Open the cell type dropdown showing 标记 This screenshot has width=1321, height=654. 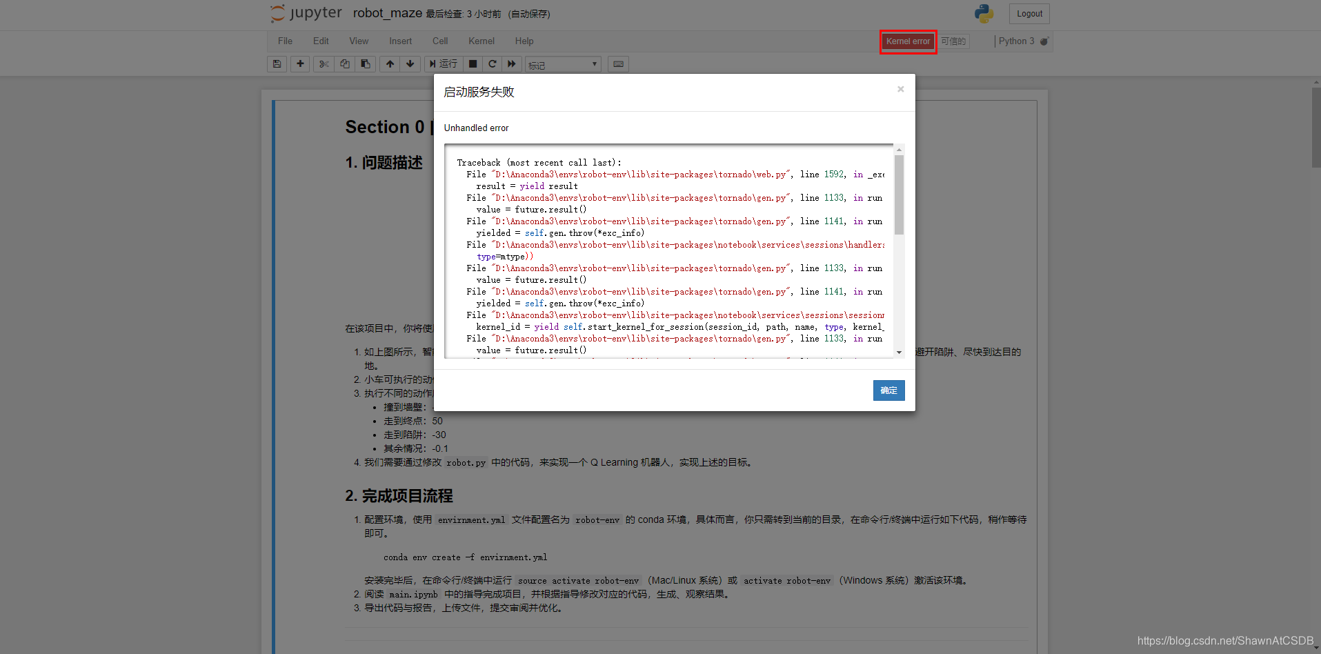point(562,63)
